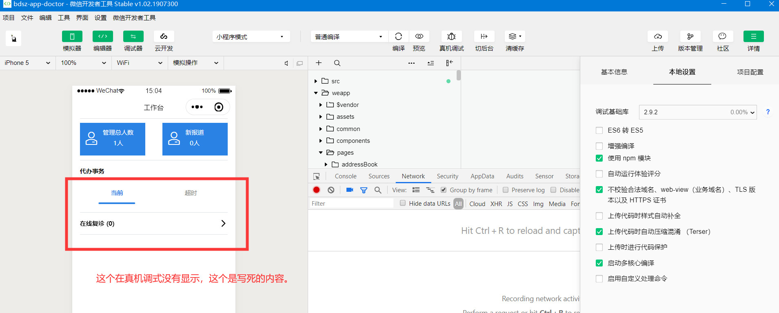Viewport: 779px width, 313px height.
Task: Toggle the debugger (调试器) panel button
Action: click(x=133, y=36)
